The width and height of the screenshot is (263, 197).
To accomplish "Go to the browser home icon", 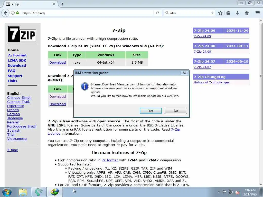I will (247, 13).
